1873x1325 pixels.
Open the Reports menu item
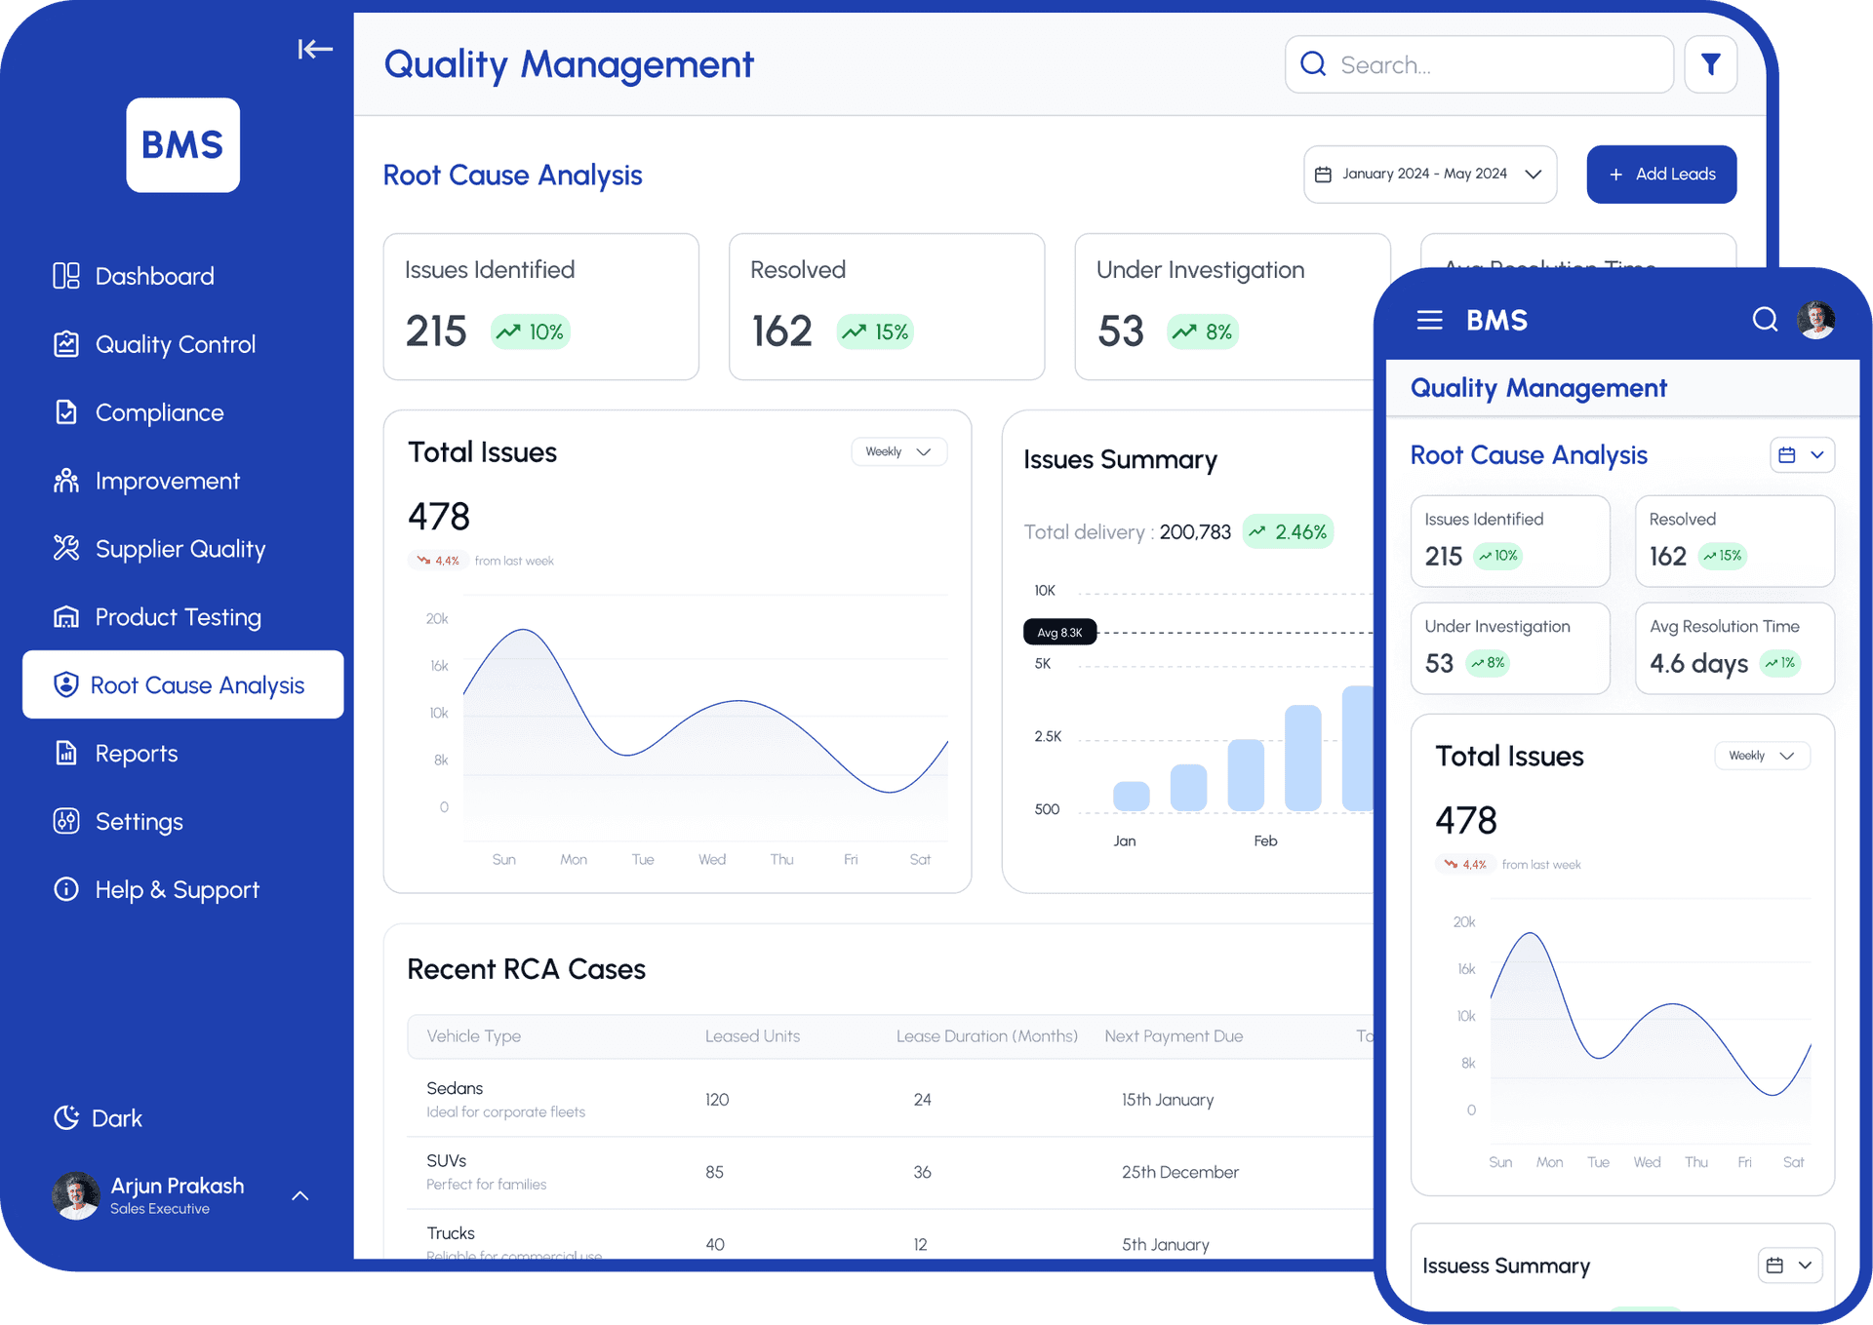[x=136, y=754]
